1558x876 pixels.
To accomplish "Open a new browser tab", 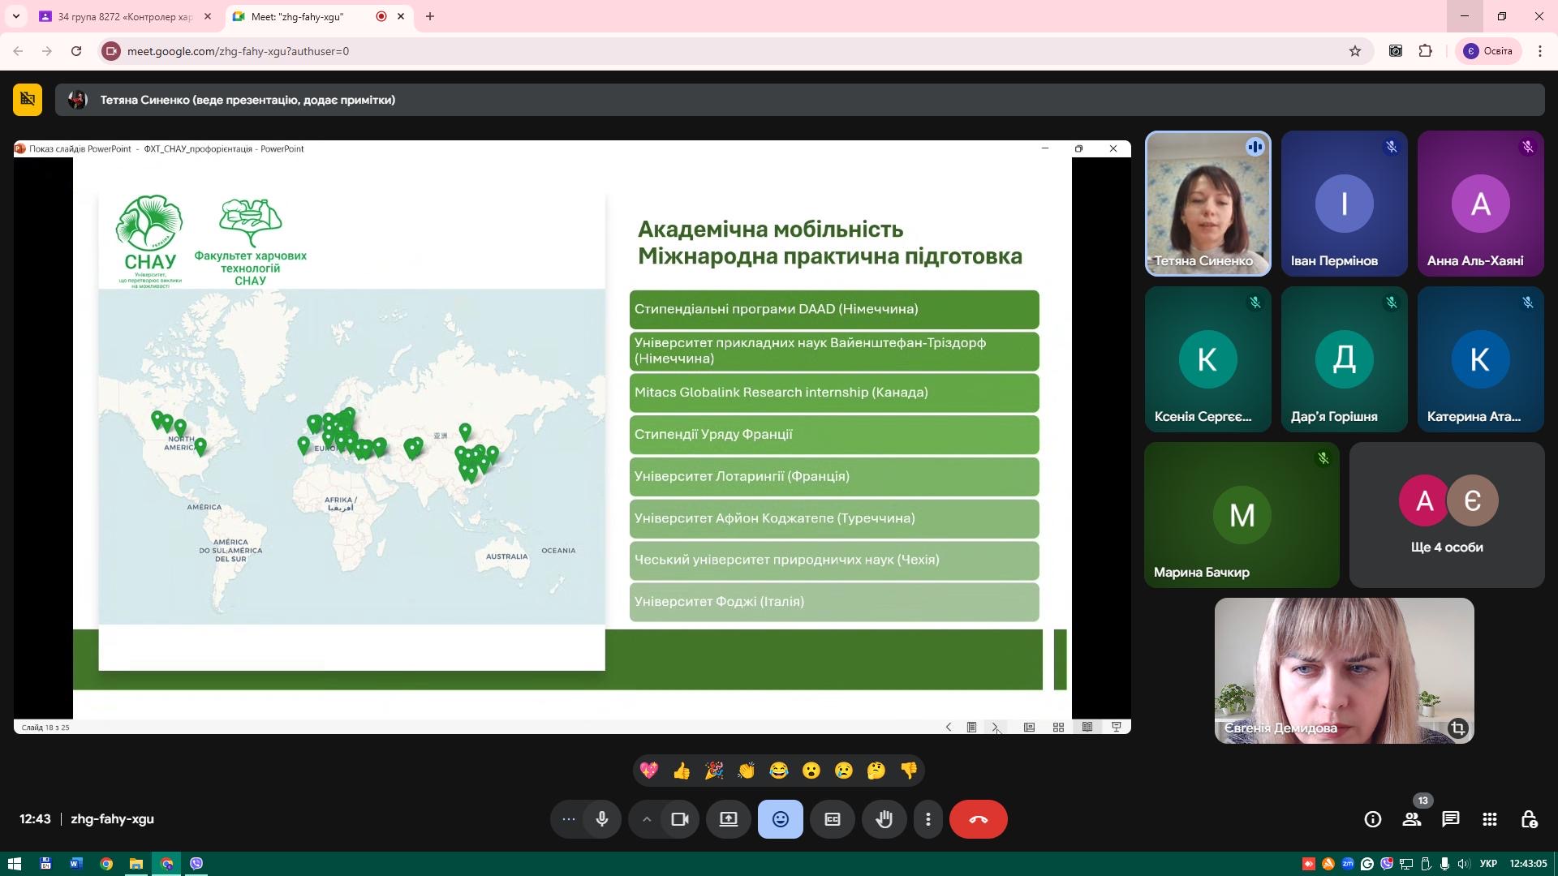I will pos(430,16).
